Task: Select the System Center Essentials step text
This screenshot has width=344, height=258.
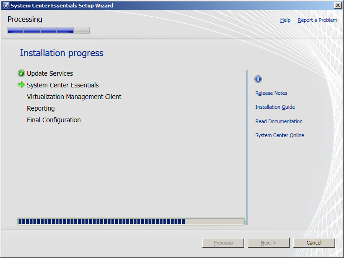Action: tap(63, 85)
